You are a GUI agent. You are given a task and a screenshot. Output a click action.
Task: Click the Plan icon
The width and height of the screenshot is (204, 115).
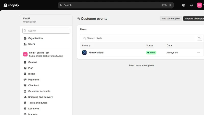point(25,68)
